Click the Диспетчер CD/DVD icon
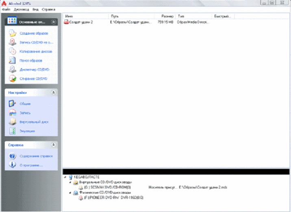 click(13, 69)
